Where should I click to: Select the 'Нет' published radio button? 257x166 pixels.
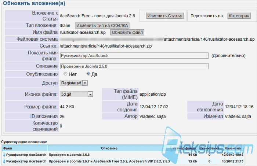[x=65, y=74]
